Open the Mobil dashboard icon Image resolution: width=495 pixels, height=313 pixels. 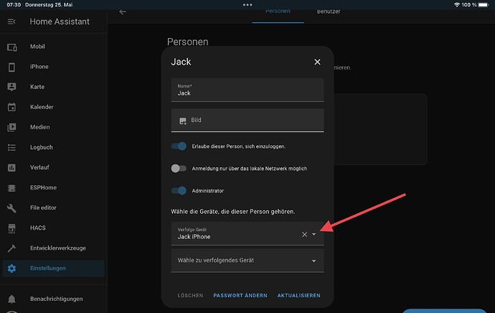click(x=11, y=47)
